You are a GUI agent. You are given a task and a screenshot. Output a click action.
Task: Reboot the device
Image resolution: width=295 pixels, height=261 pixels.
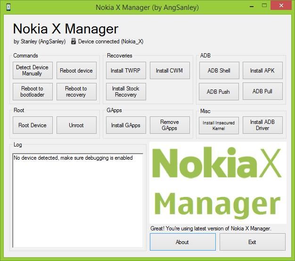76,70
